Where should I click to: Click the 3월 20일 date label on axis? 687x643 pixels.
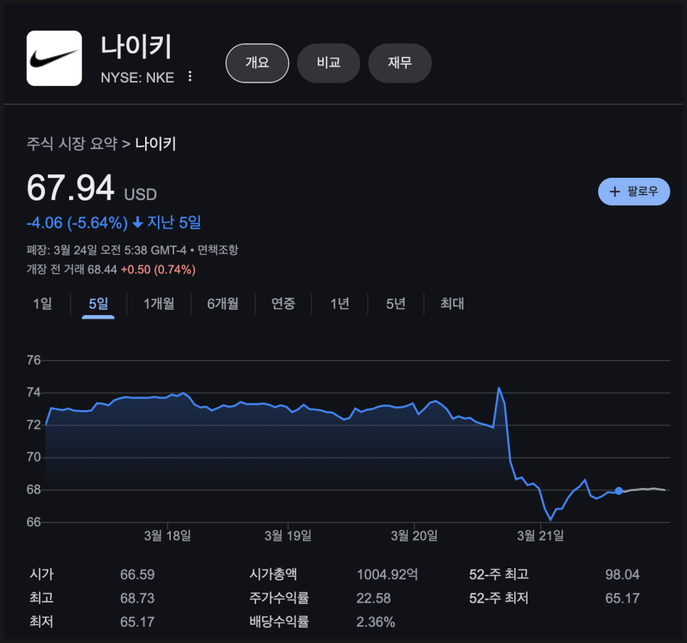click(x=414, y=536)
